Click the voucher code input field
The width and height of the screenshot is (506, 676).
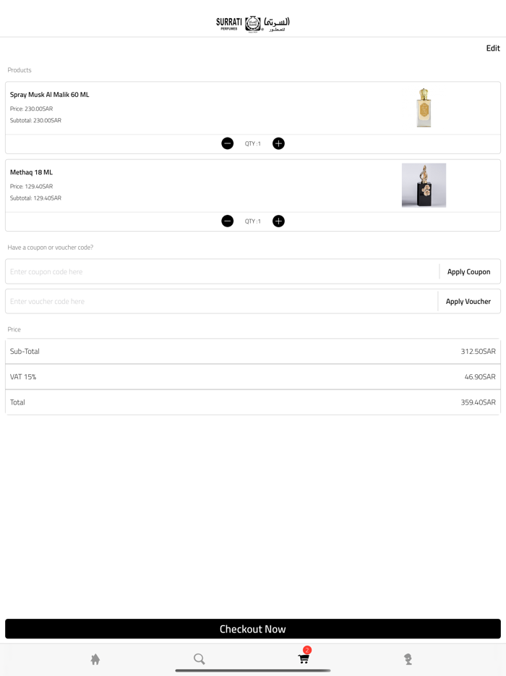[217, 301]
